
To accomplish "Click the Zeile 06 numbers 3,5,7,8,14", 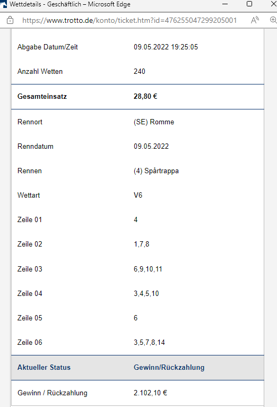I will click(x=149, y=343).
